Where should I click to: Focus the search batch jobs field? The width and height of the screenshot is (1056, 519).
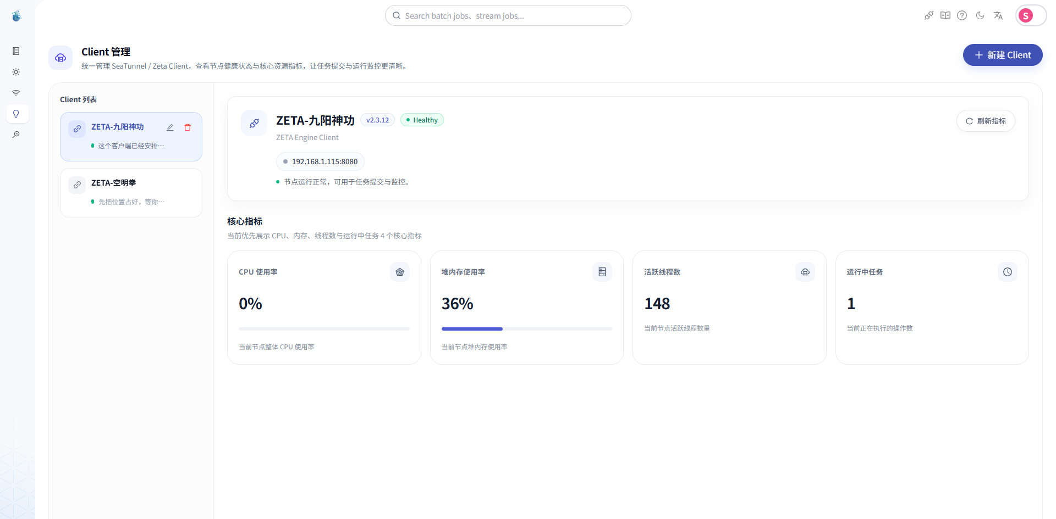point(508,15)
